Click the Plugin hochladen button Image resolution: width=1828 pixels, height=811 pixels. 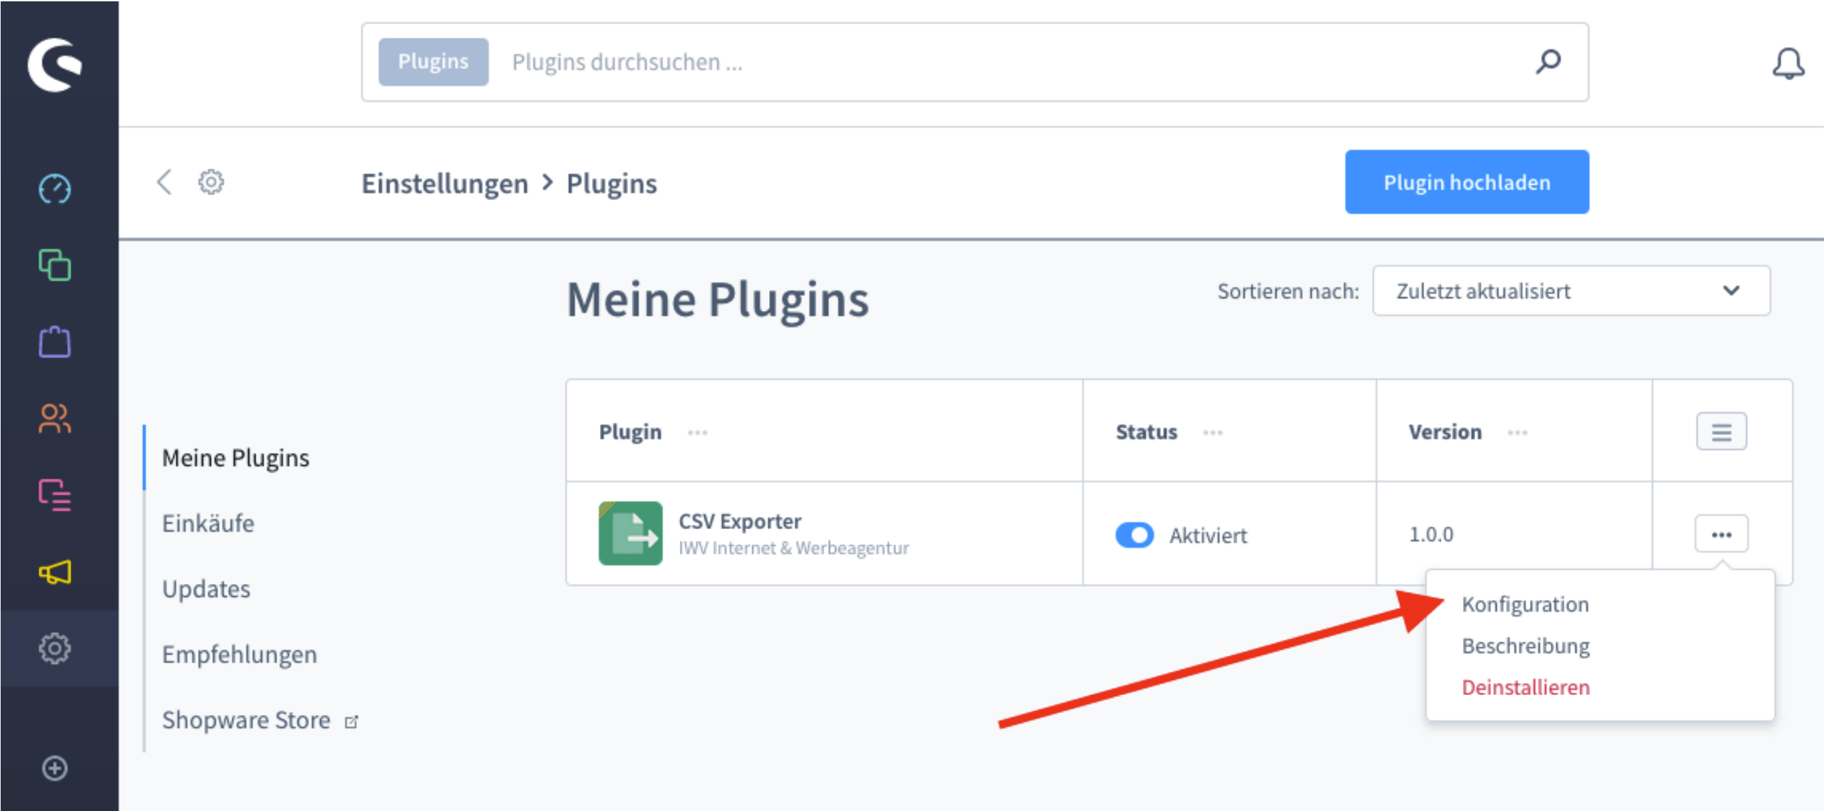click(1466, 183)
